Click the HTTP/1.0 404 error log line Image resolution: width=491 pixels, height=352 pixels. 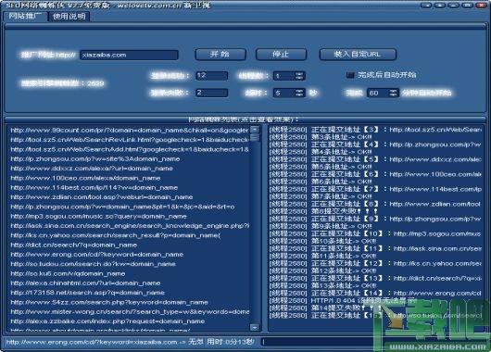[343, 301]
